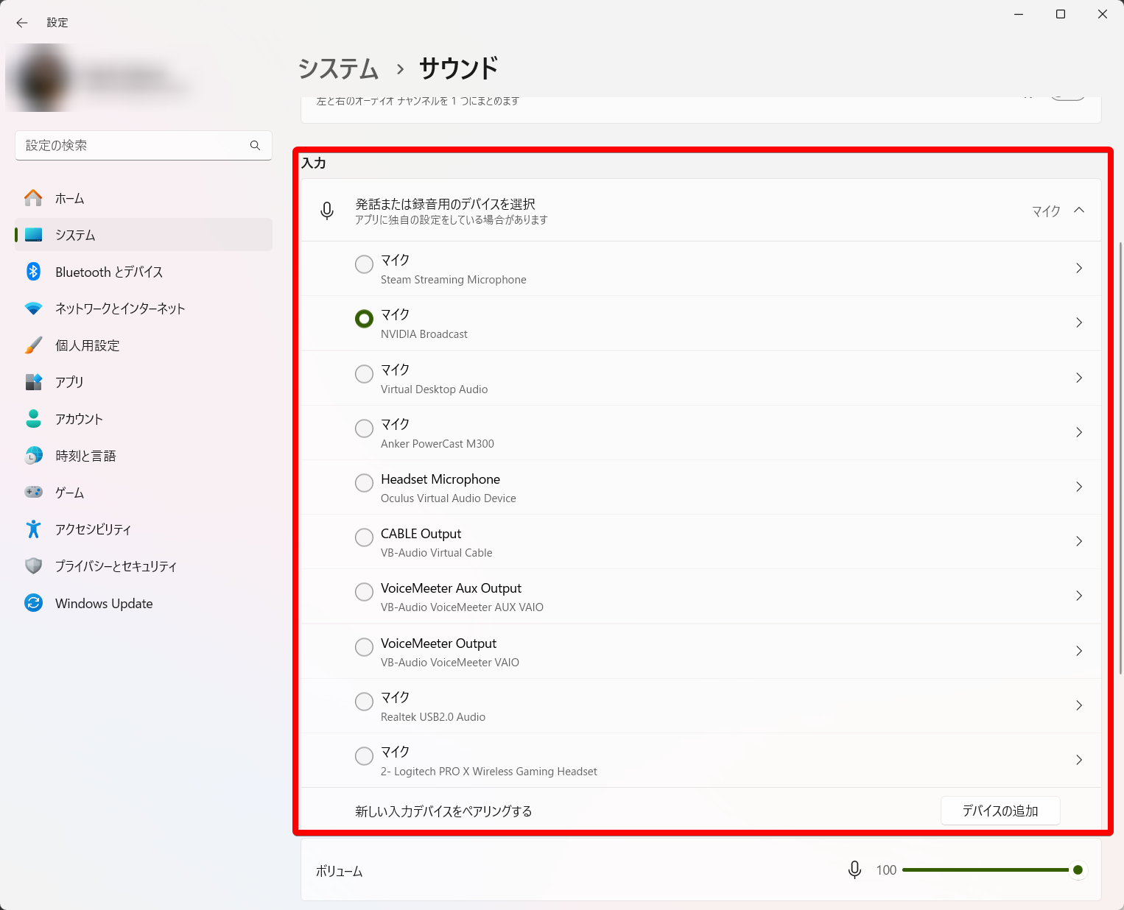The image size is (1124, 910).
Task: Click デバイスの追加 button
Action: 1000,811
